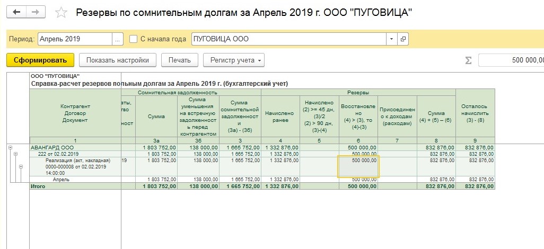
Task: Click the open-organization icon beside ПУГОВИЦА ООО
Action: coord(403,39)
